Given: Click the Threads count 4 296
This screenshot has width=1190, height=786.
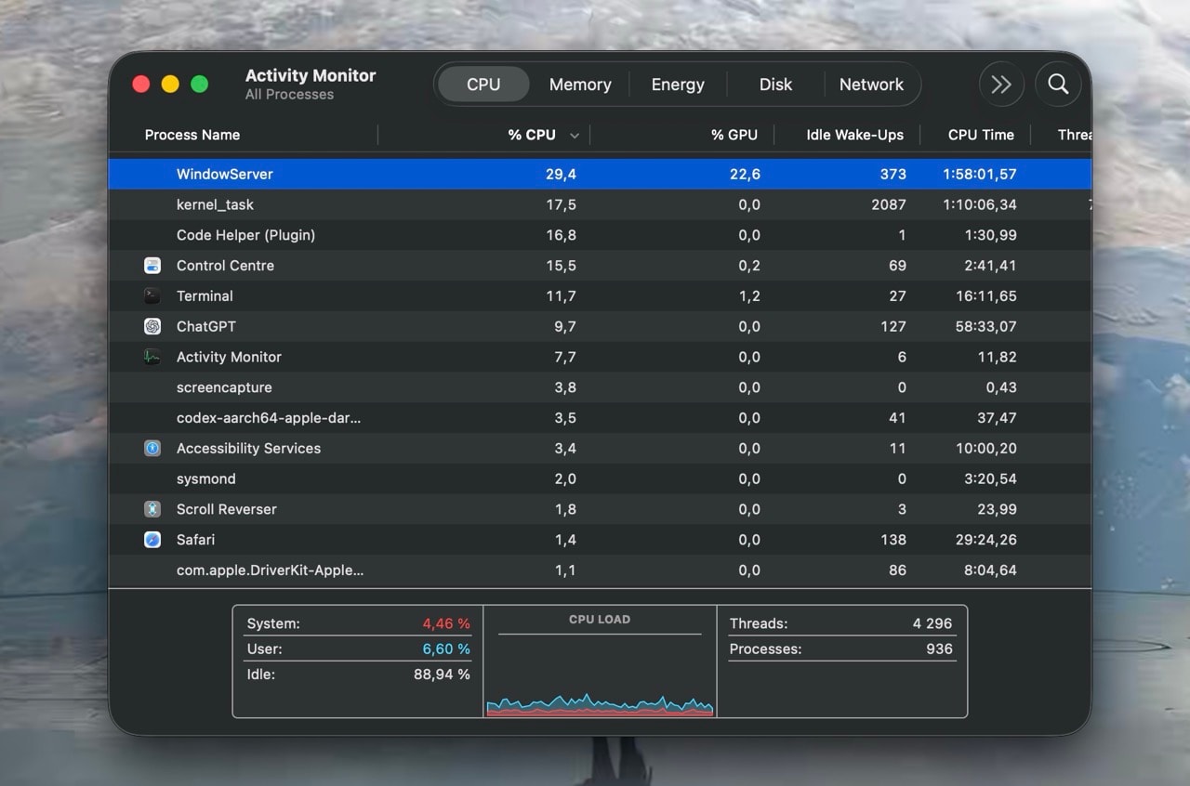Looking at the screenshot, I should pos(932,623).
